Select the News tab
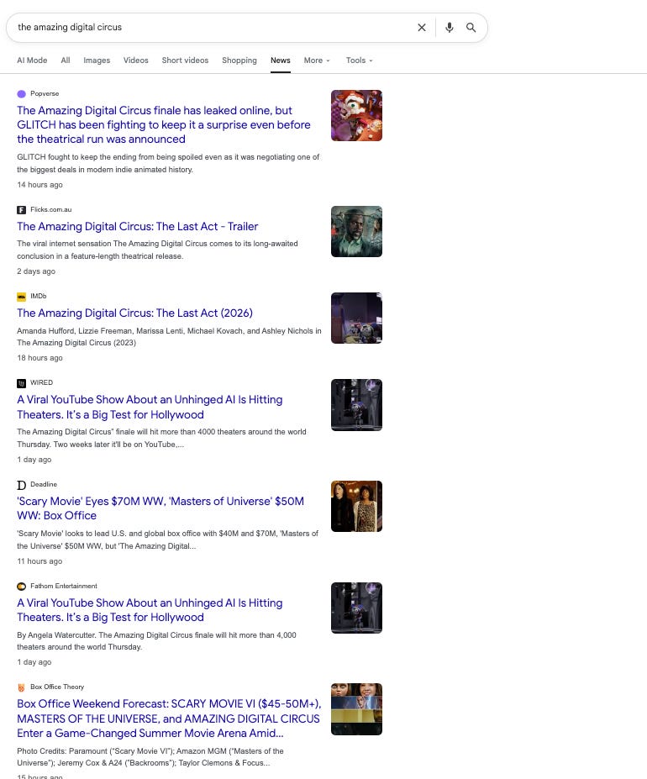The width and height of the screenshot is (647, 779). [x=281, y=61]
